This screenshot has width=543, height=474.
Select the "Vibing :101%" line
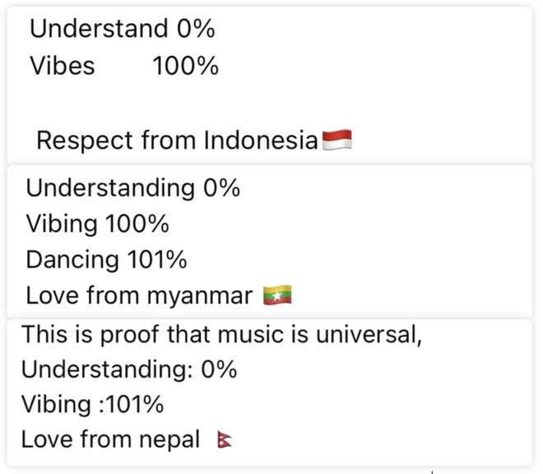[x=92, y=404]
